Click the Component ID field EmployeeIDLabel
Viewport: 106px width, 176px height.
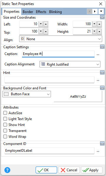(49, 151)
